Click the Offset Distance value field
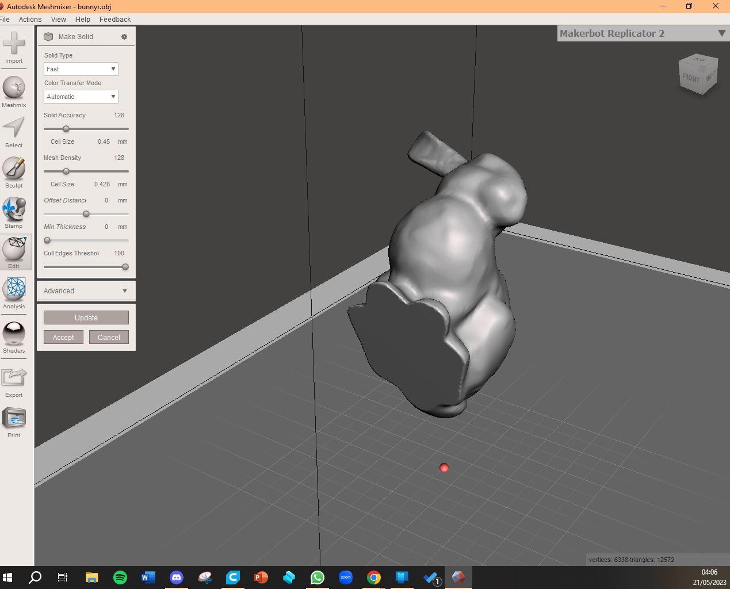 [106, 200]
